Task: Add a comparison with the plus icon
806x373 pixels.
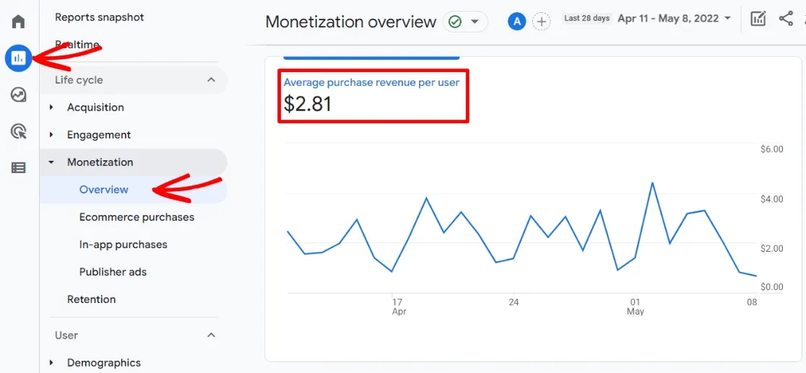Action: coord(541,22)
